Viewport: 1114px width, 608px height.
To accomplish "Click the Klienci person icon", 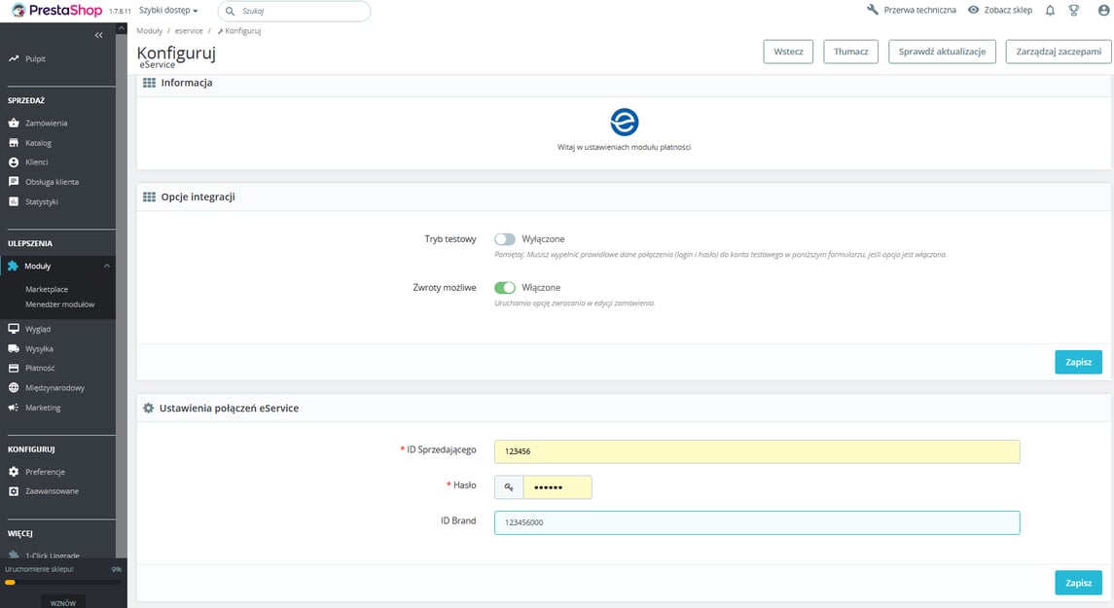I will pos(14,161).
